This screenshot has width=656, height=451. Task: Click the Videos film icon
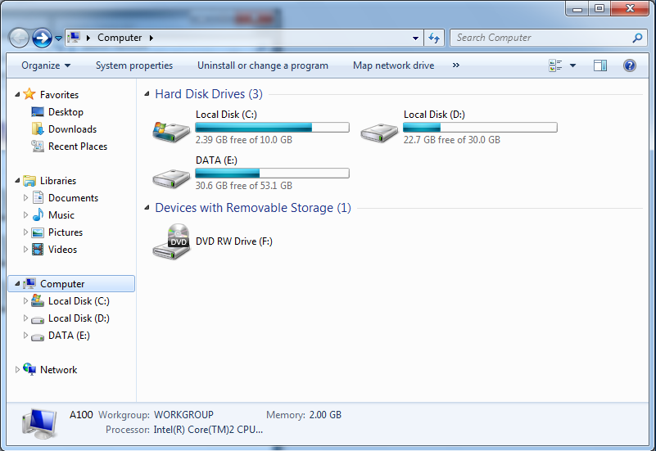click(x=38, y=249)
